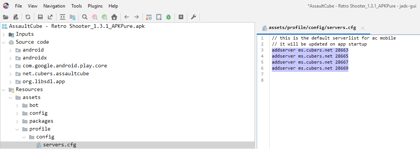Select the Resources tree label

[29, 89]
